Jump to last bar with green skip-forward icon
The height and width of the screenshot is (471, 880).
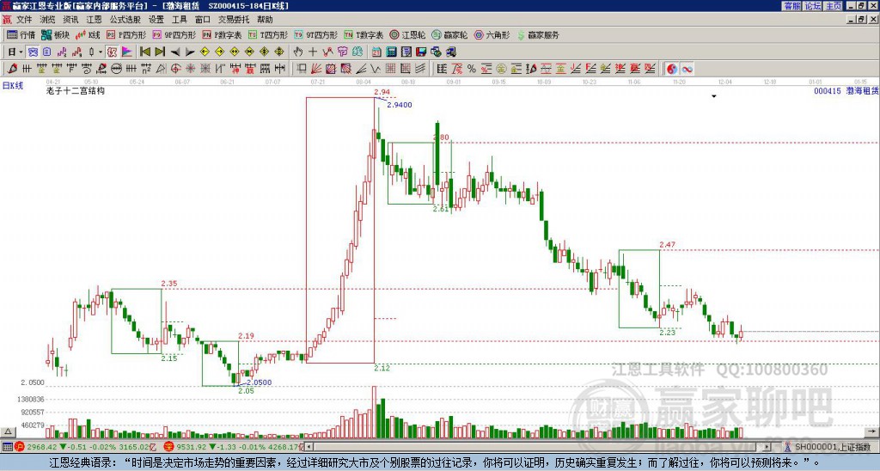tap(159, 52)
